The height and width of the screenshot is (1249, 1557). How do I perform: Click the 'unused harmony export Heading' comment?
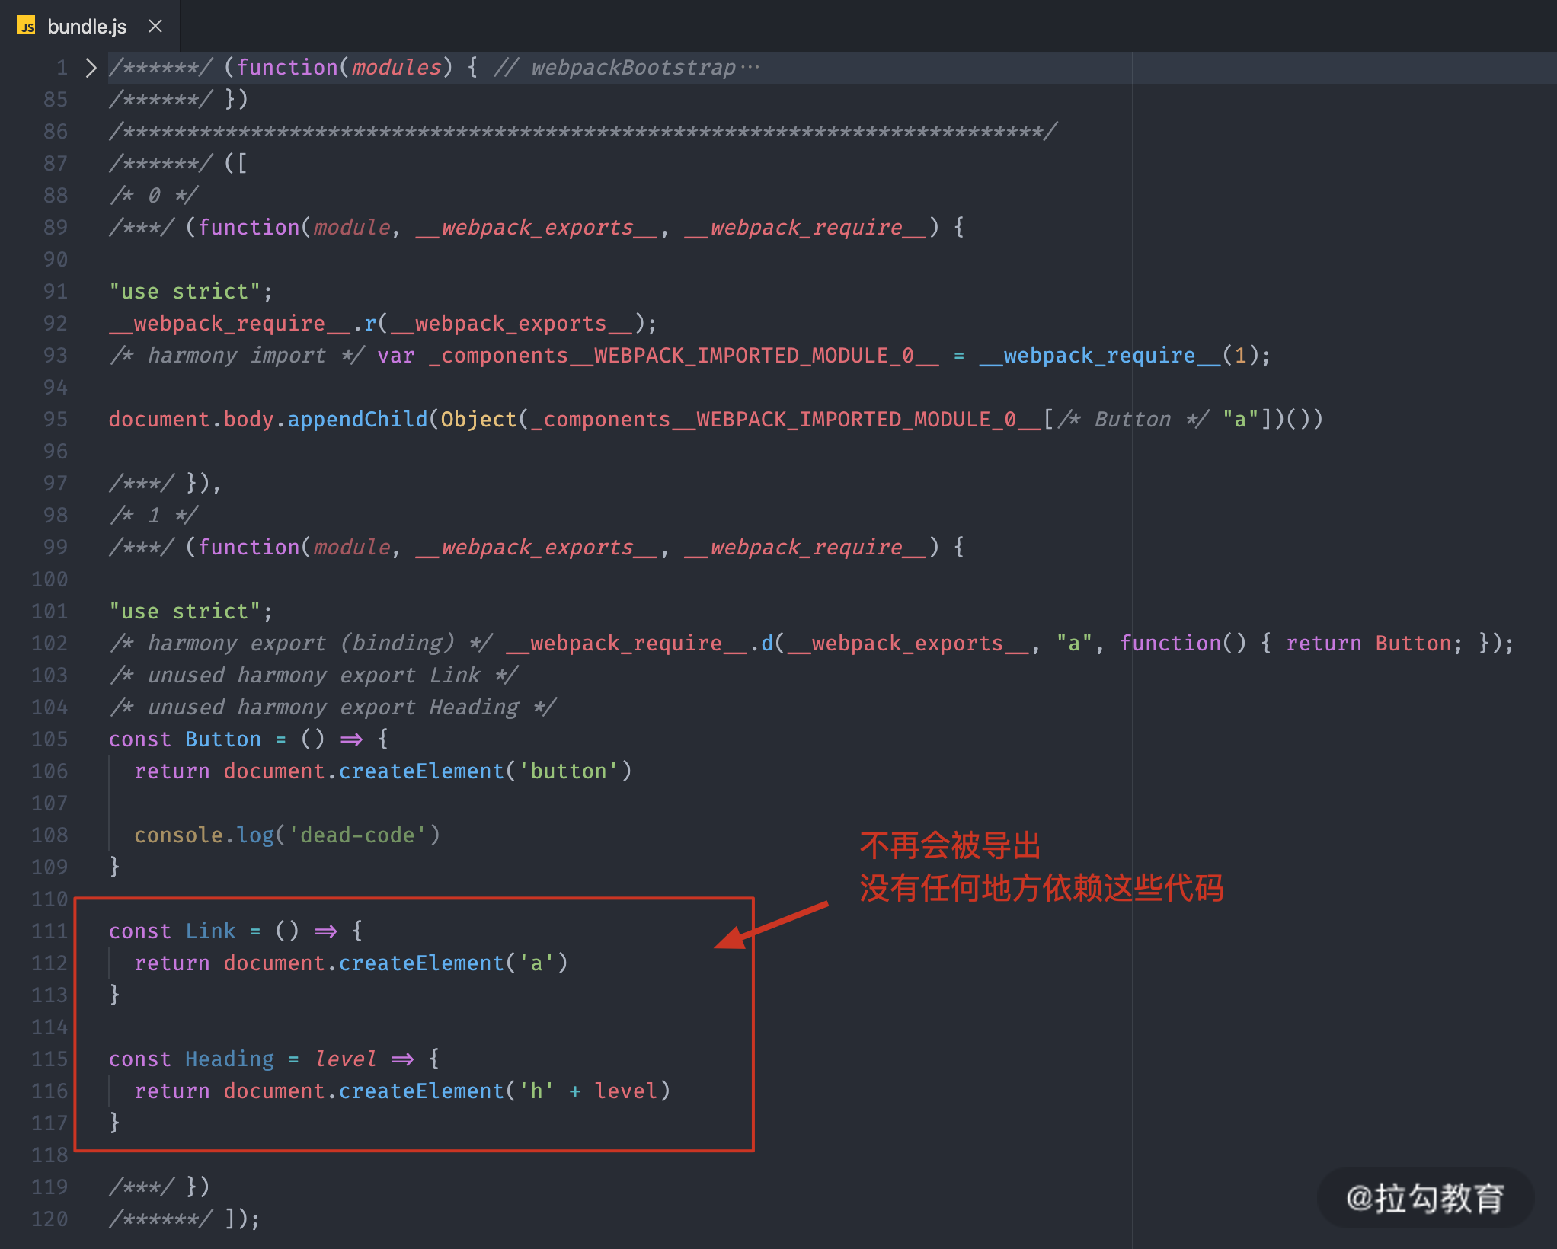pos(333,708)
